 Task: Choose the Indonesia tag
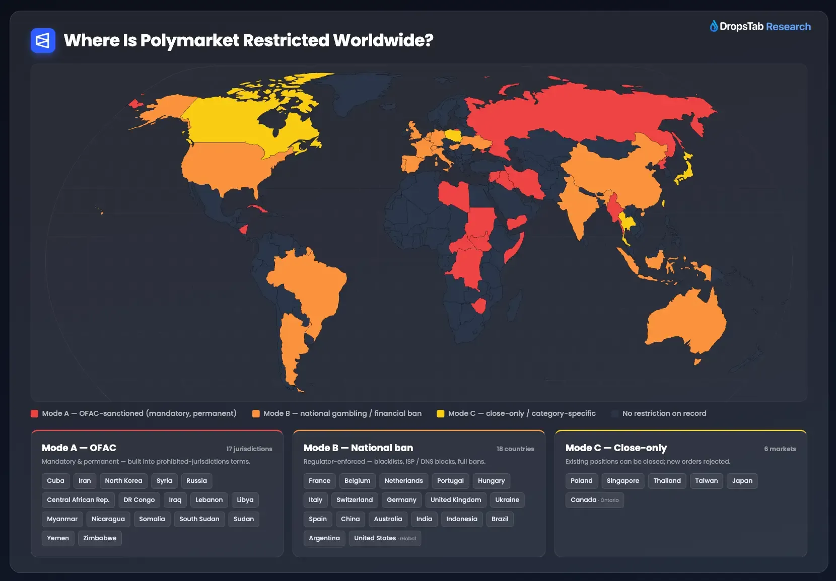461,519
